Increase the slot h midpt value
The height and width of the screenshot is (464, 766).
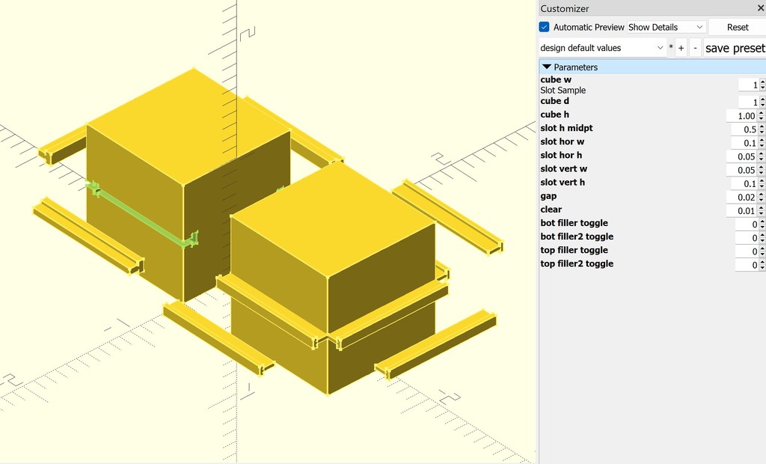762,126
